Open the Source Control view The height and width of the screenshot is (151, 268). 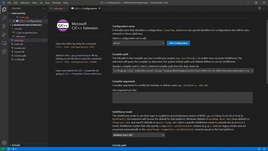pos(4,26)
